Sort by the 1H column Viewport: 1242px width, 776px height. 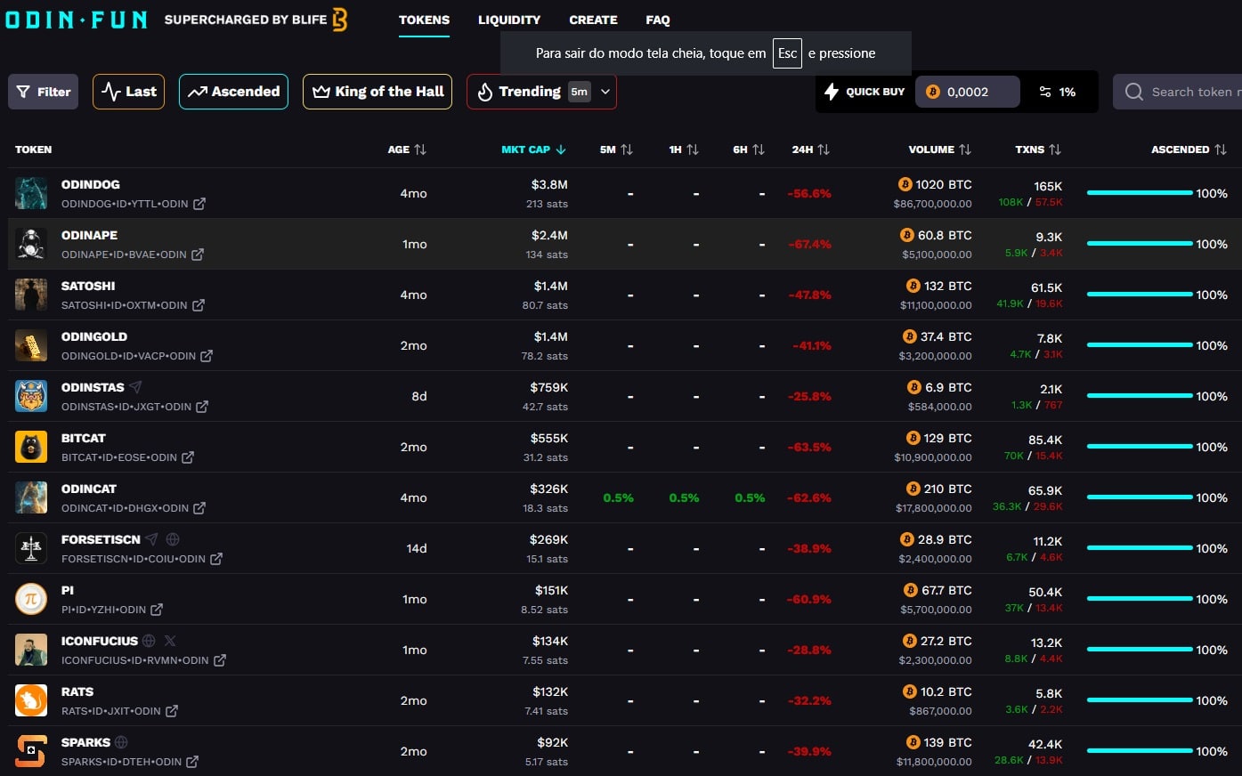click(x=684, y=150)
